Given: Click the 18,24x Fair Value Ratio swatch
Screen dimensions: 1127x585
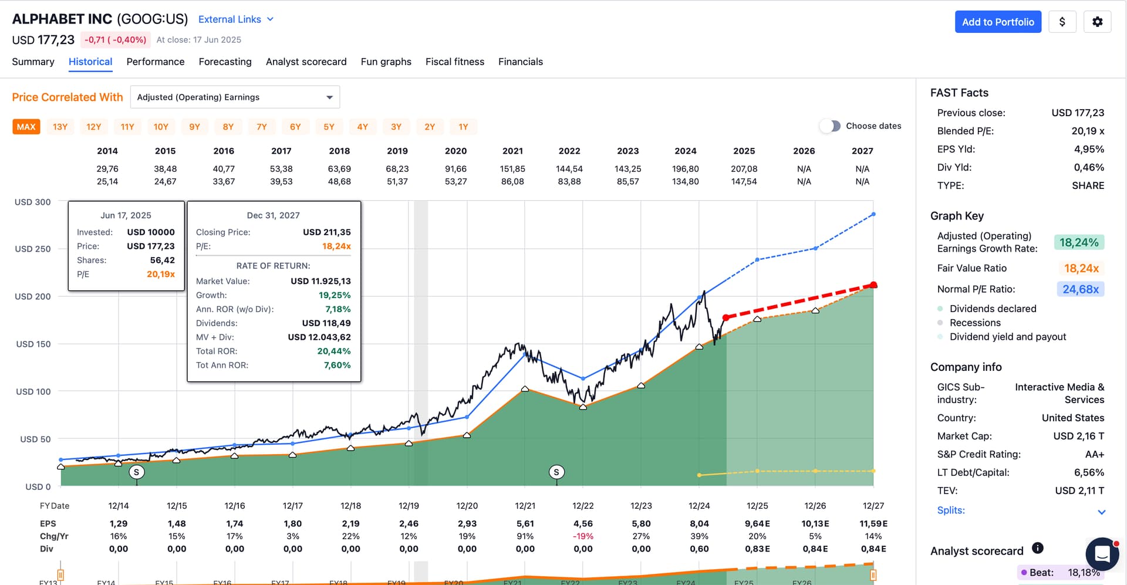Looking at the screenshot, I should coord(1081,268).
